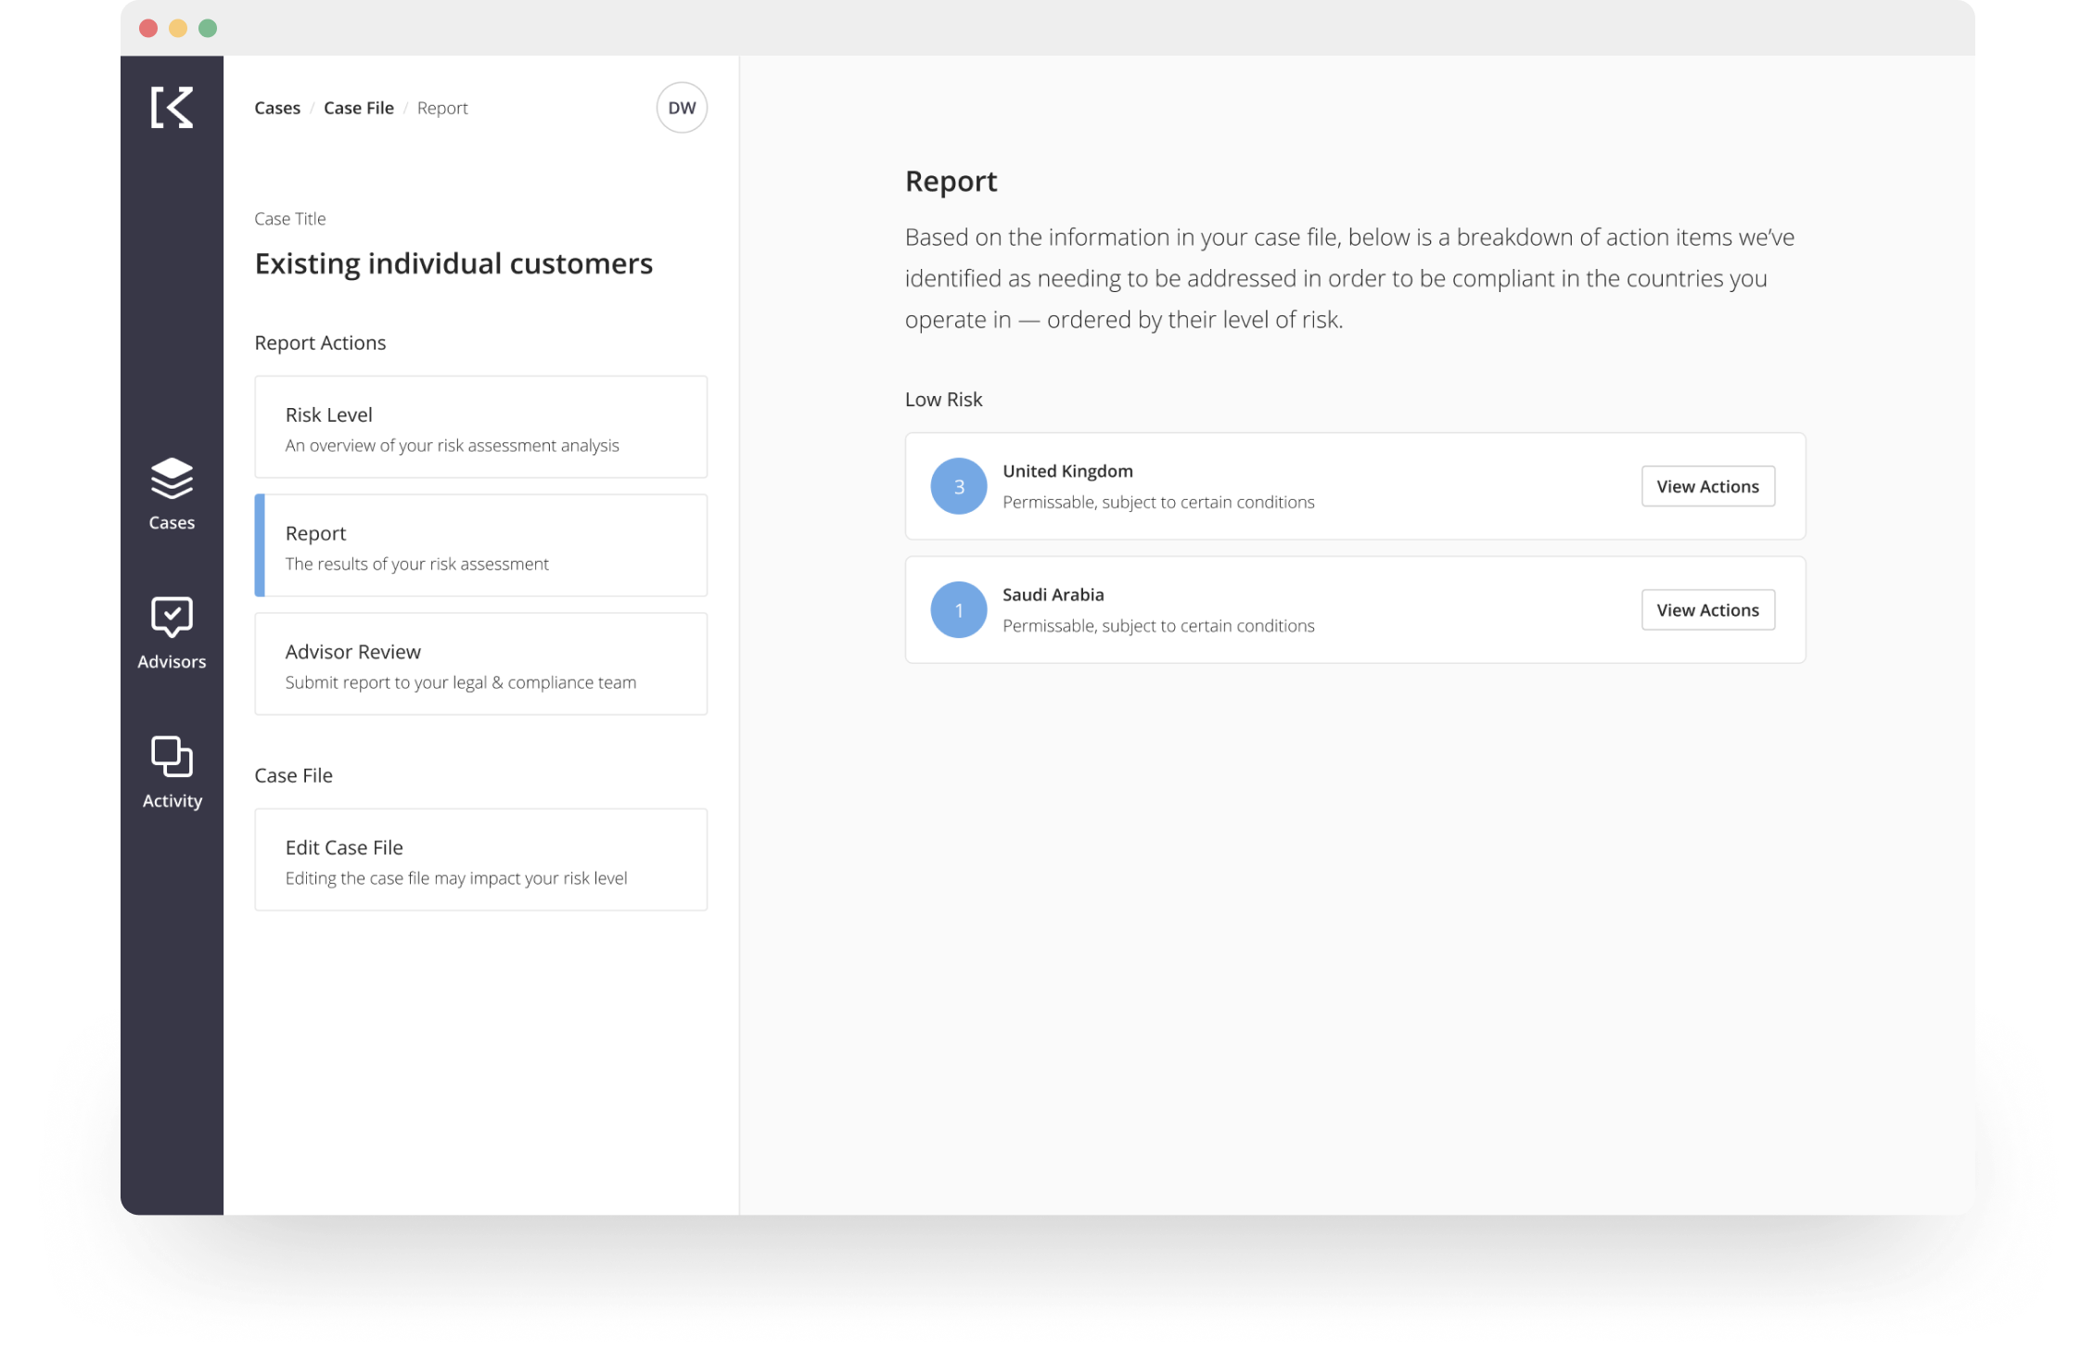Navigate to Cases via breadcrumb
The height and width of the screenshot is (1352, 2094).
[x=276, y=108]
